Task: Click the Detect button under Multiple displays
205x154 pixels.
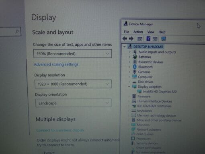Action: 49,153
